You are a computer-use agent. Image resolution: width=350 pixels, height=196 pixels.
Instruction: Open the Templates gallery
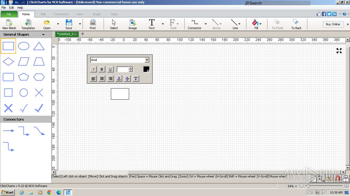(x=28, y=24)
